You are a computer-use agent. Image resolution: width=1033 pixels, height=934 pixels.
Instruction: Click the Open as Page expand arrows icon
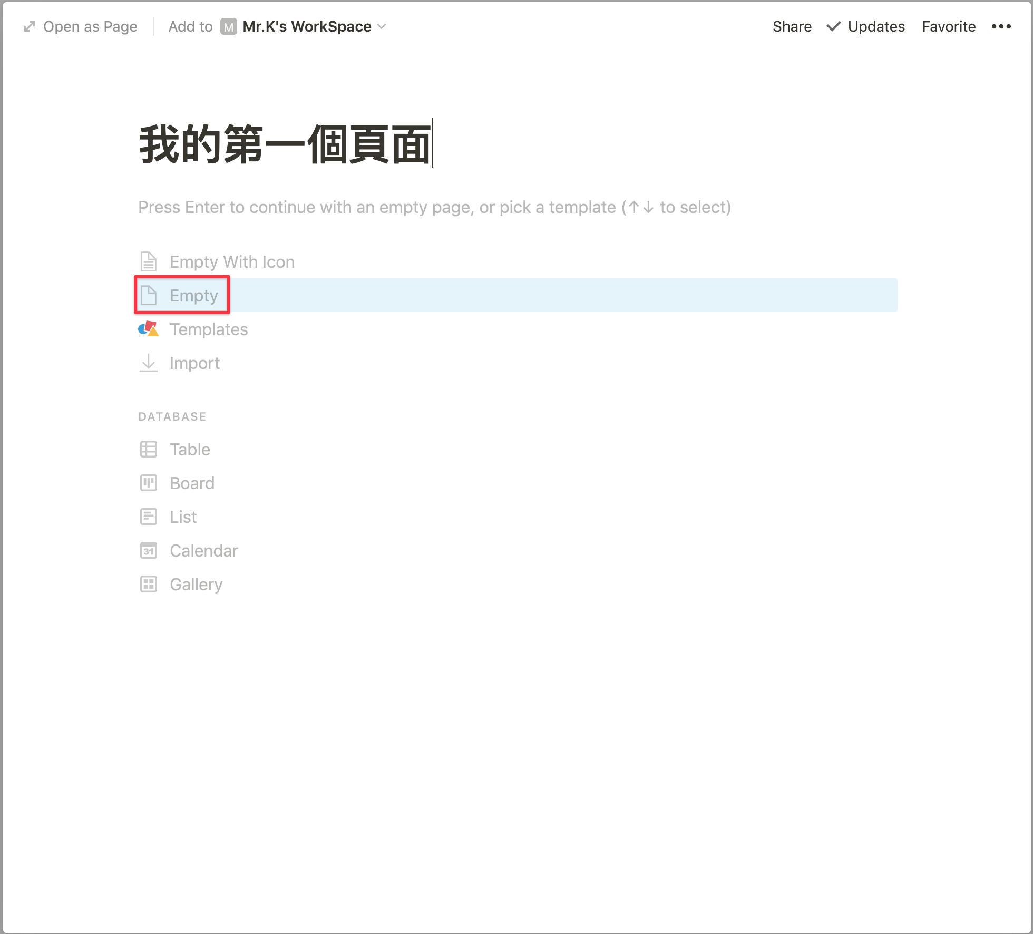tap(30, 26)
